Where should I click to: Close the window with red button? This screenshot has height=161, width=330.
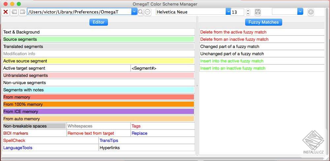point(6,4)
